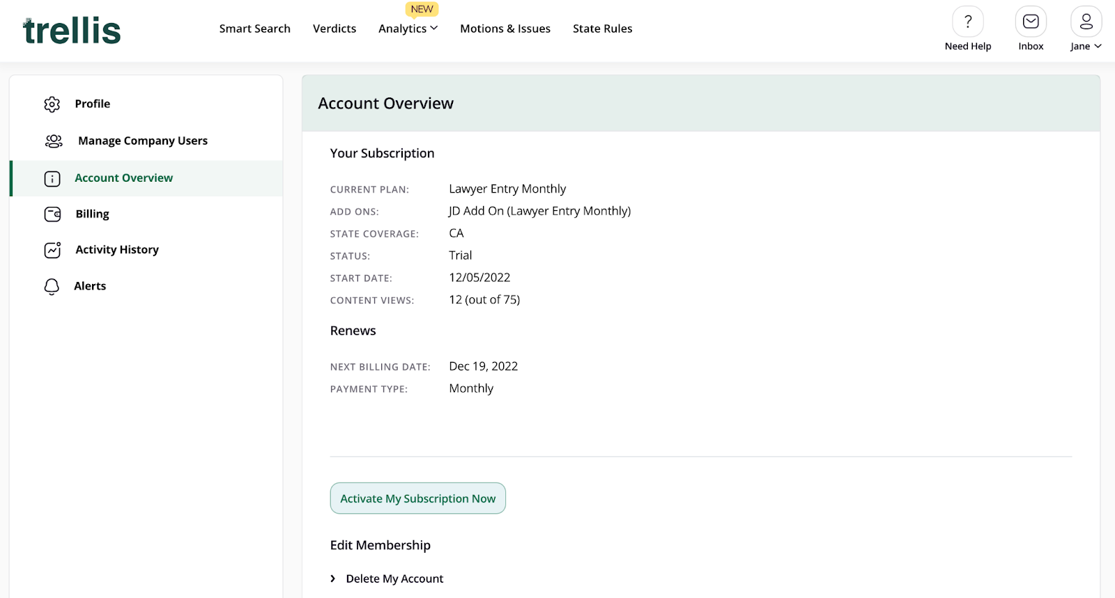Screen dimensions: 1115x598
Task: Click the Inbox label
Action: pos(1031,47)
